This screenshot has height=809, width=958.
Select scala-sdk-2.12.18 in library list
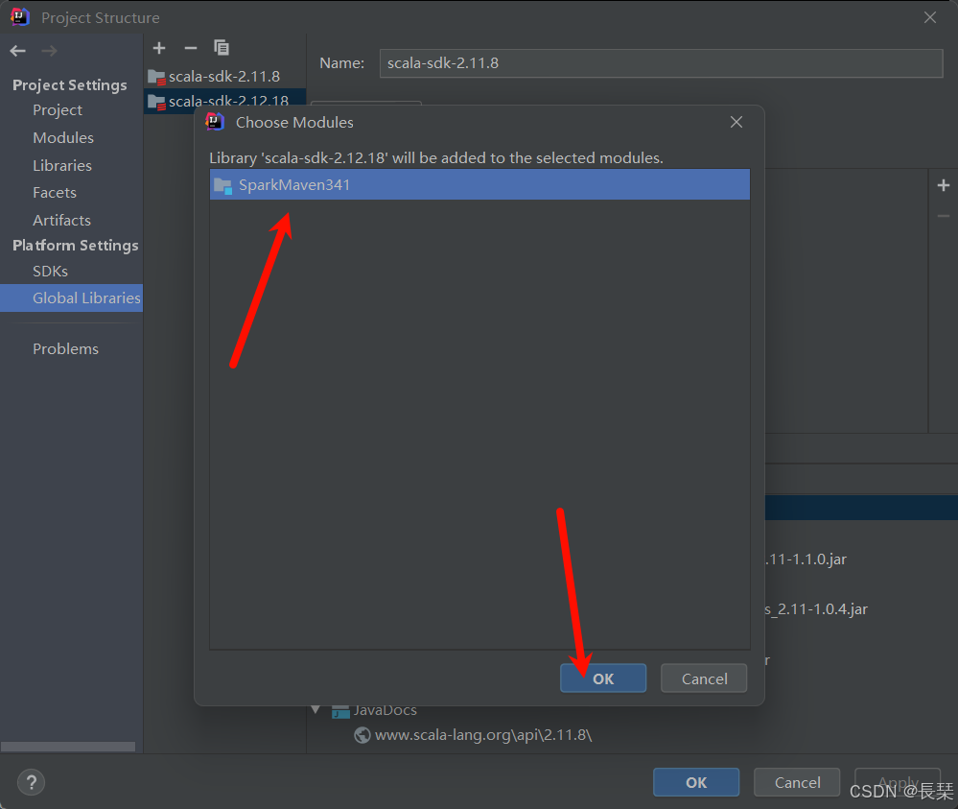tap(224, 101)
